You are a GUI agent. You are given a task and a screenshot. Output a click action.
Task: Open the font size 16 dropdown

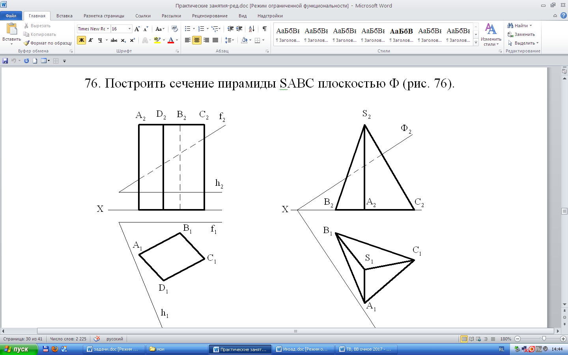[129, 29]
